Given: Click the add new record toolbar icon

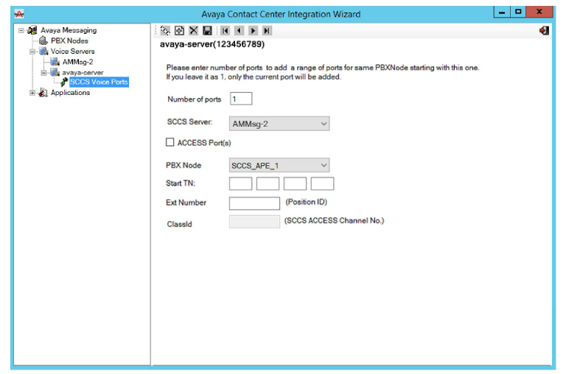Looking at the screenshot, I should tap(179, 31).
